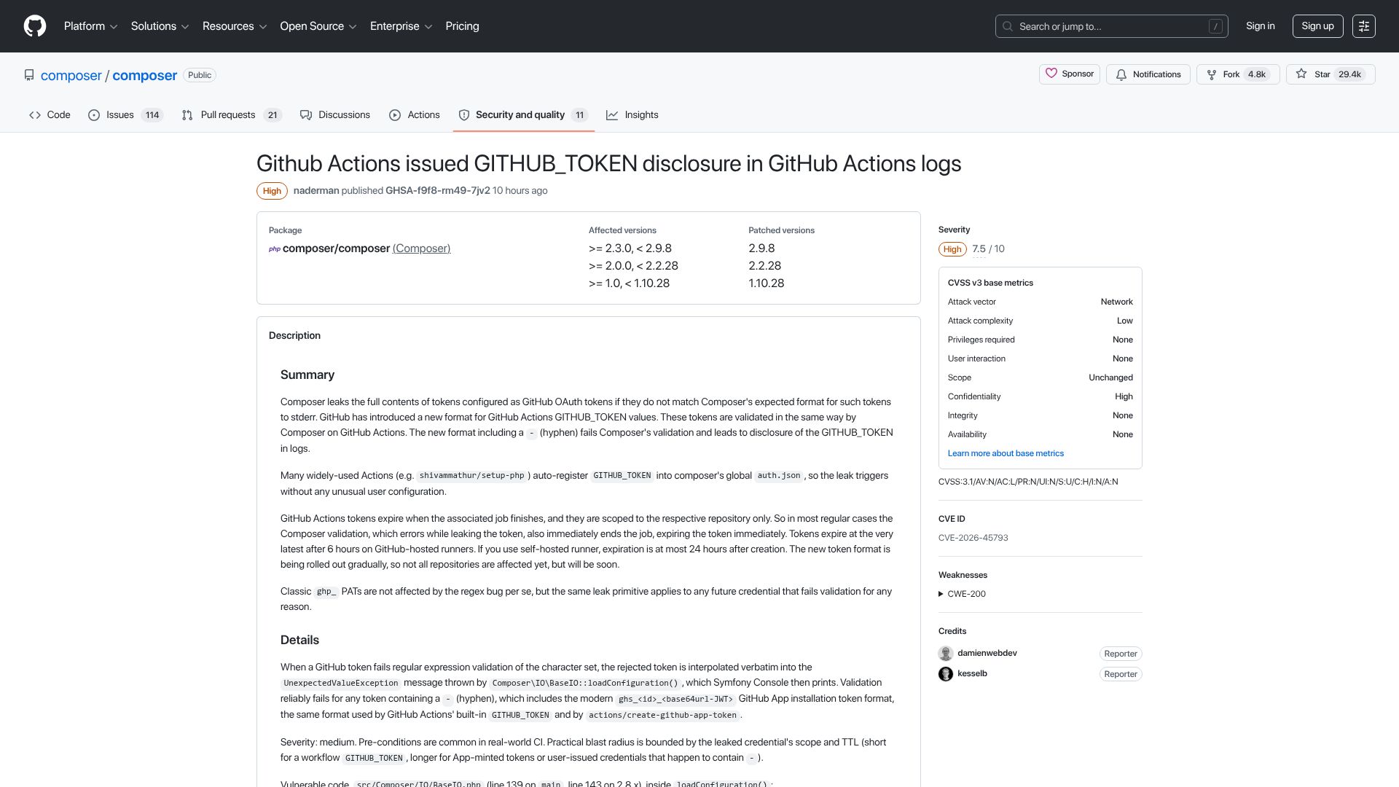Expand the Resources menu
This screenshot has height=787, width=1399.
coord(235,26)
